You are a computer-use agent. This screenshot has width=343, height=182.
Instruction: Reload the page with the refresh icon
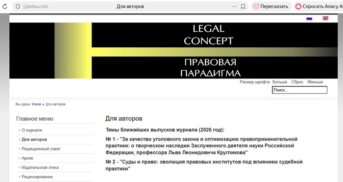point(4,6)
